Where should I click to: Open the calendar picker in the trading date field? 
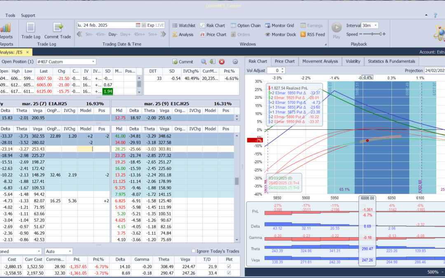pyautogui.click(x=138, y=25)
